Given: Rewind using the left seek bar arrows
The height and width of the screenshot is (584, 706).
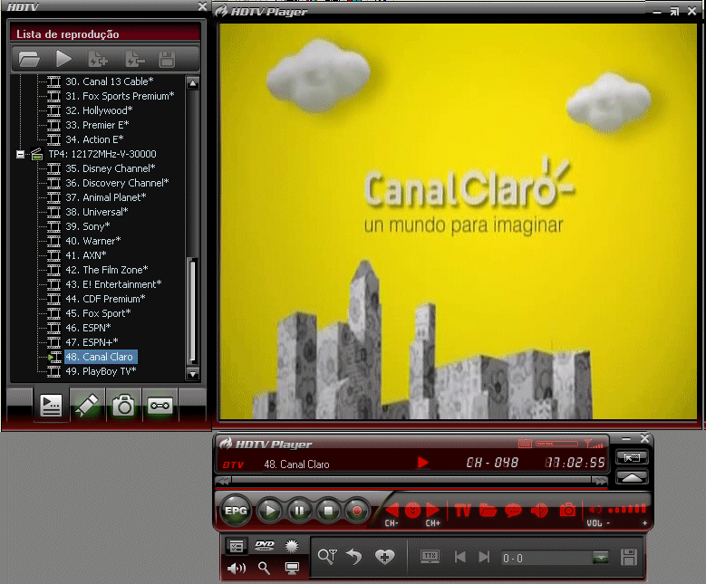Looking at the screenshot, I should click(x=223, y=481).
